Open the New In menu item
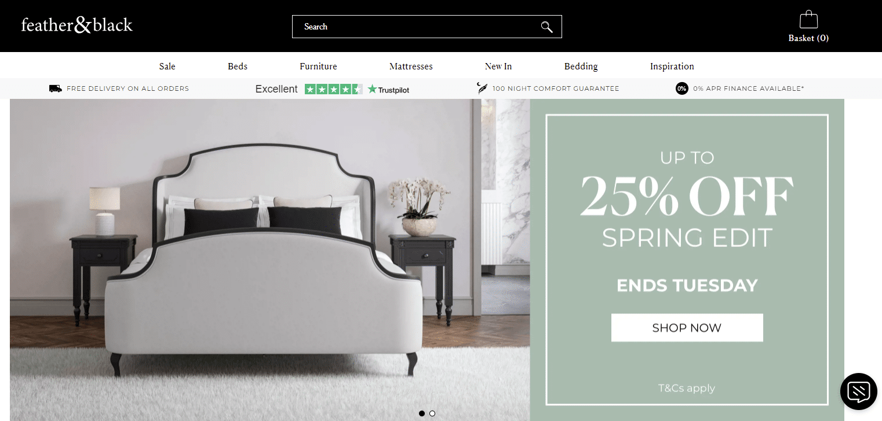 (498, 67)
